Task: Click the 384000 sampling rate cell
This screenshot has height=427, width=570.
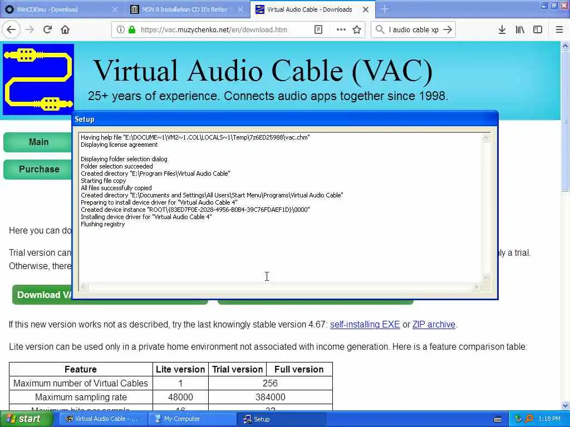Action: coord(270,397)
